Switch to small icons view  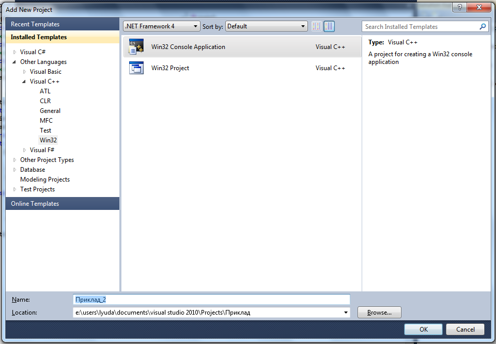(x=316, y=26)
